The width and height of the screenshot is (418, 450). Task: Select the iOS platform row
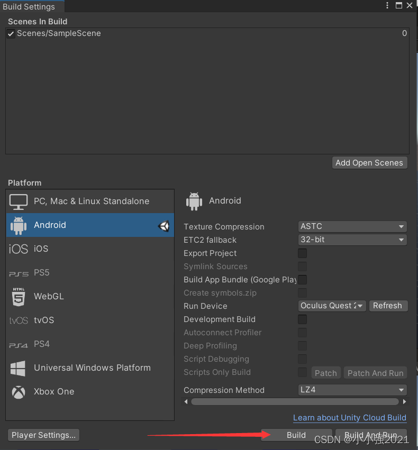90,249
